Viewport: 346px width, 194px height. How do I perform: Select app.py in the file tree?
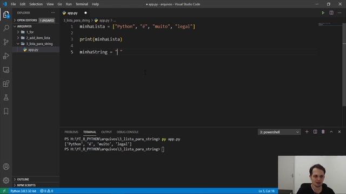[x=33, y=50]
